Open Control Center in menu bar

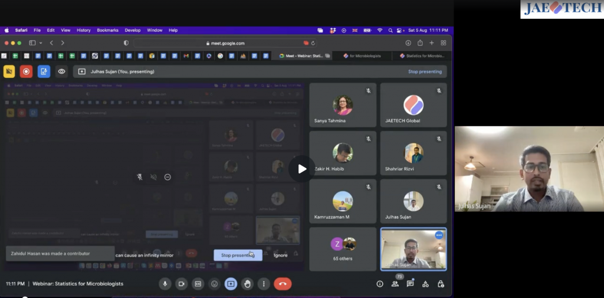coord(399,30)
